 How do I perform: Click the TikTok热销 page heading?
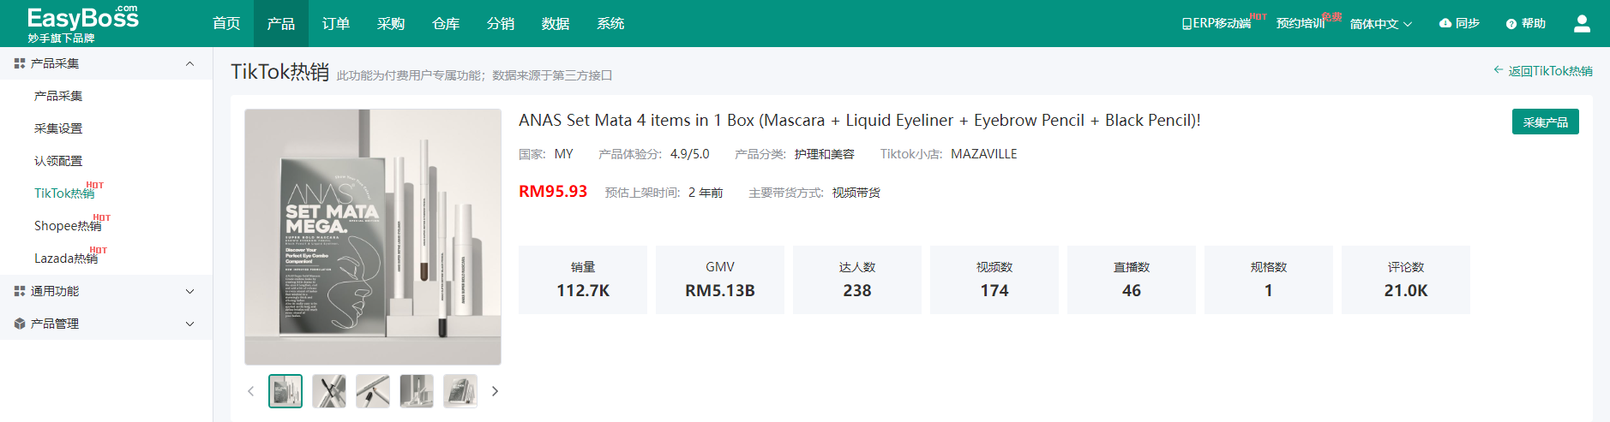[279, 72]
